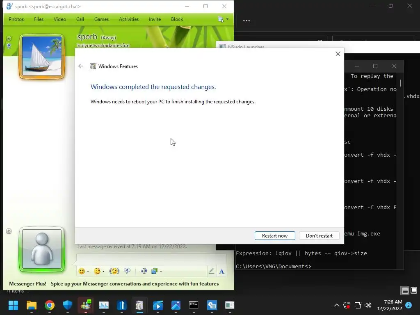Open the Activities menu in Messenger

coord(128,19)
